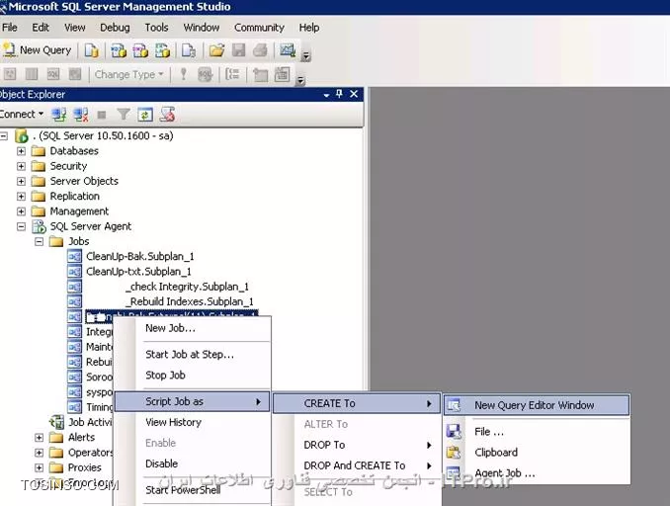The image size is (670, 506).
Task: Click the Open File folder icon
Action: pyautogui.click(x=216, y=50)
